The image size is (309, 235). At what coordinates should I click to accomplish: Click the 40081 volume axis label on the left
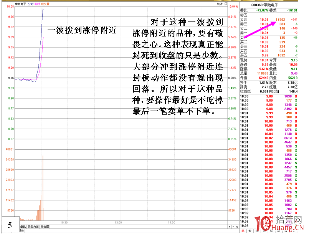(x=10, y=149)
